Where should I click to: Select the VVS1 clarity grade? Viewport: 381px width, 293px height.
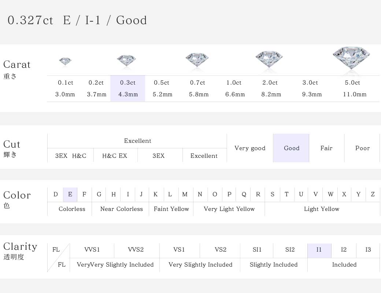click(92, 250)
